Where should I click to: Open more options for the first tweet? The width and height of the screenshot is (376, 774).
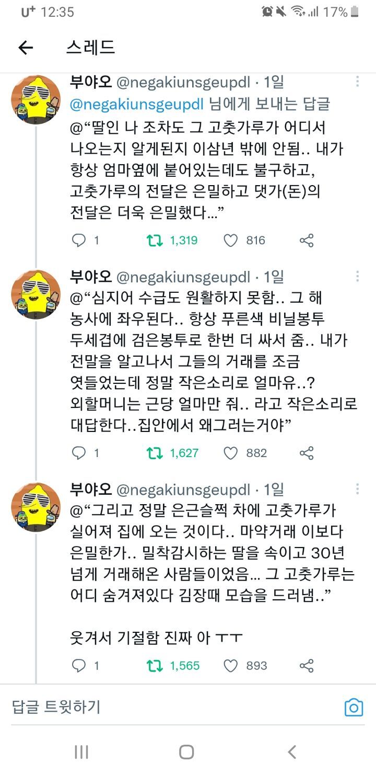pyautogui.click(x=357, y=82)
